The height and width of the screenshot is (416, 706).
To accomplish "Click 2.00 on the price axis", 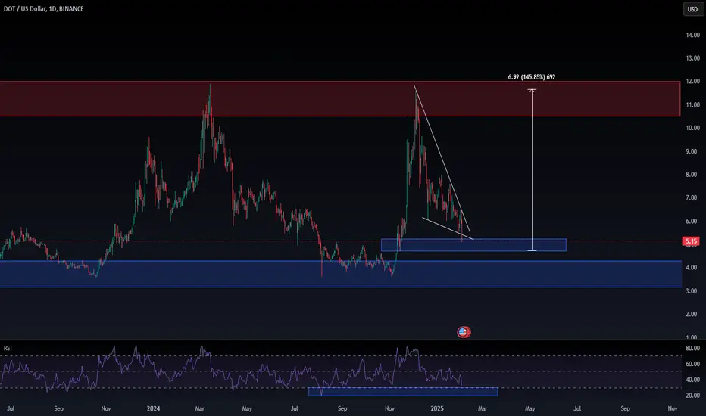I will (x=692, y=315).
